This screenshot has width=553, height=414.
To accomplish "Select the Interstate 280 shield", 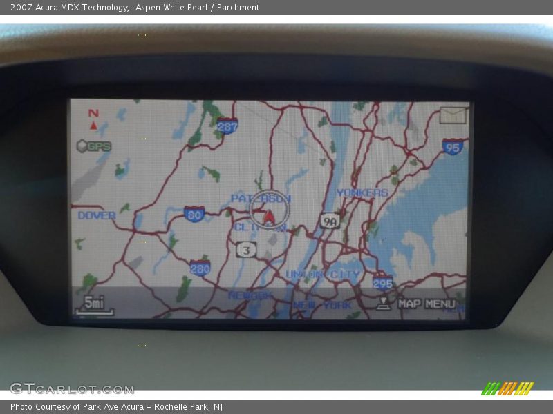I will 200,268.
